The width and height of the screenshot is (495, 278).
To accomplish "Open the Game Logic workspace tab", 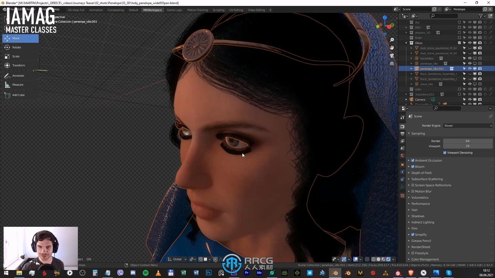I will click(x=174, y=10).
